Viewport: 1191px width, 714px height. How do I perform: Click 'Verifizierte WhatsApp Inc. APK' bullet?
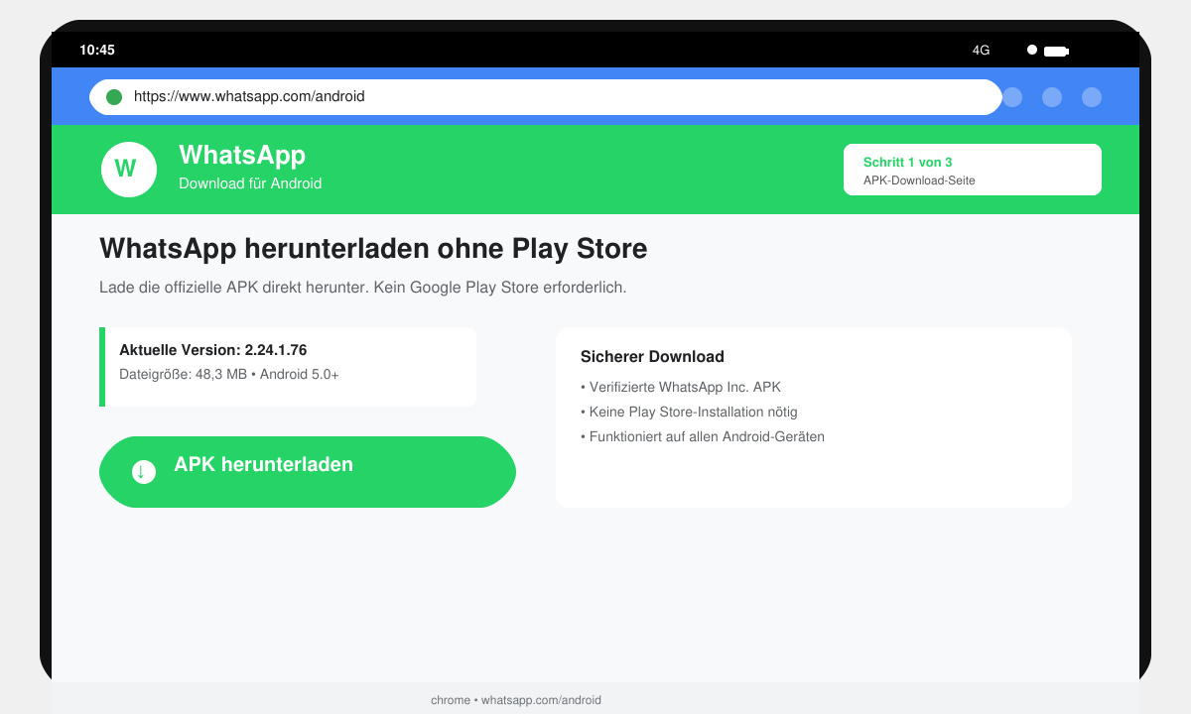point(681,387)
